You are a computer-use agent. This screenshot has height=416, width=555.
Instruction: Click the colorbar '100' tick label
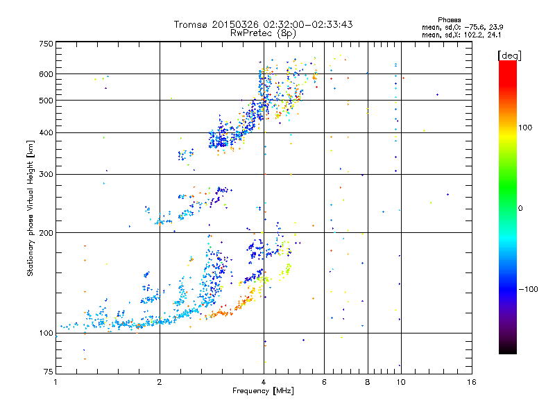click(525, 128)
